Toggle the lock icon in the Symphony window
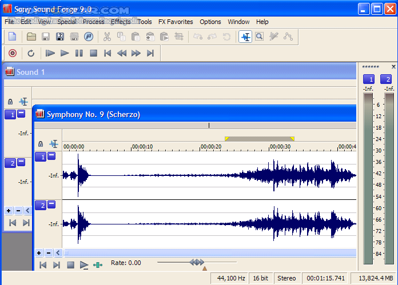This screenshot has height=285, width=398. coord(41,144)
